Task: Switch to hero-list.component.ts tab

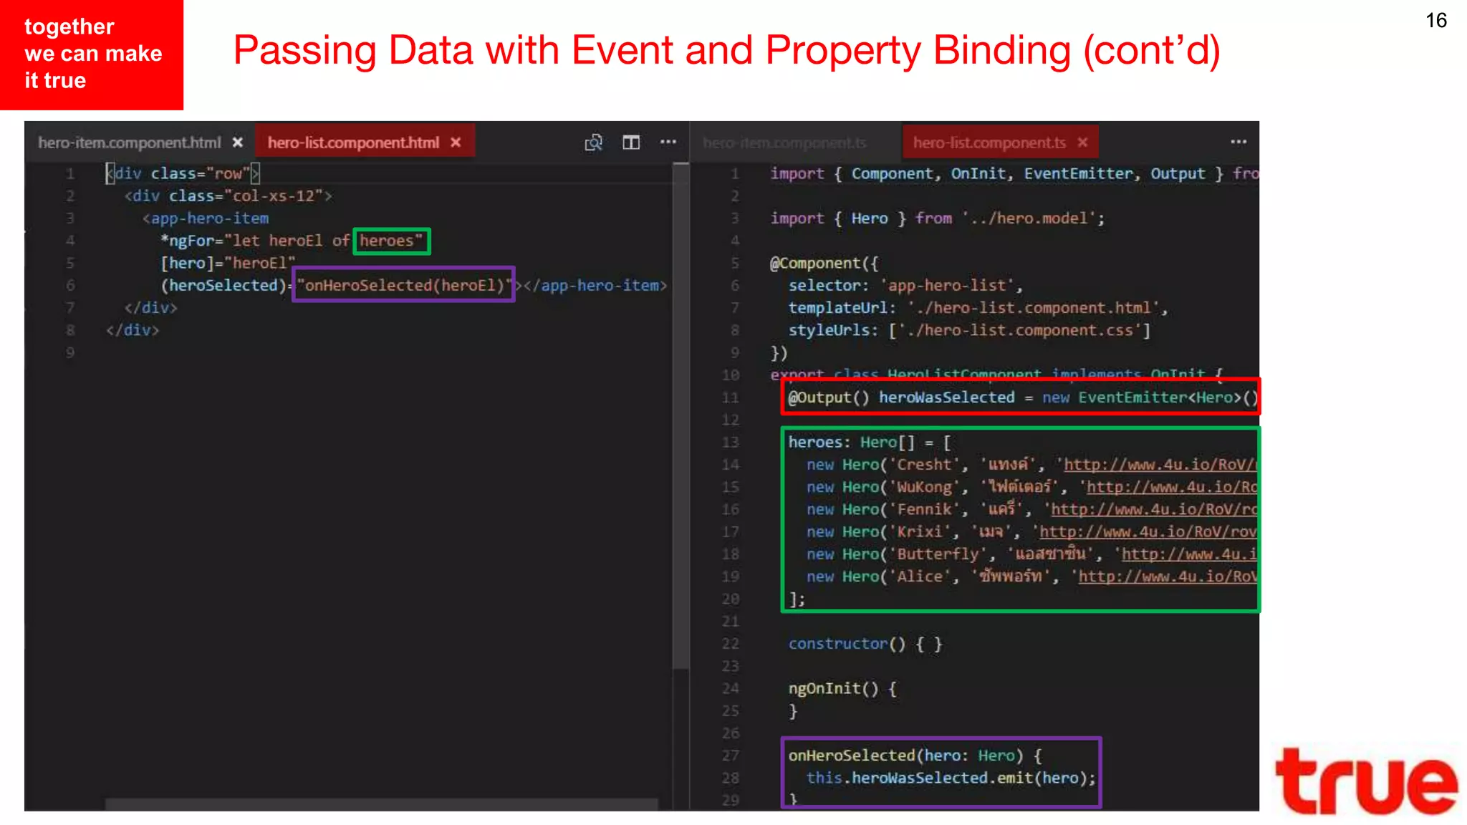Action: [x=989, y=143]
